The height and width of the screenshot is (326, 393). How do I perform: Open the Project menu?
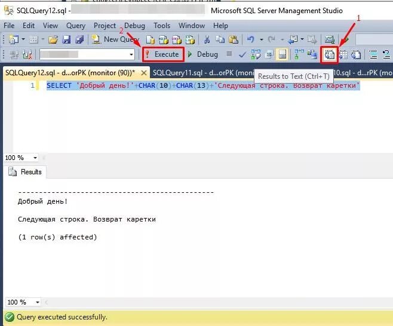(x=105, y=26)
